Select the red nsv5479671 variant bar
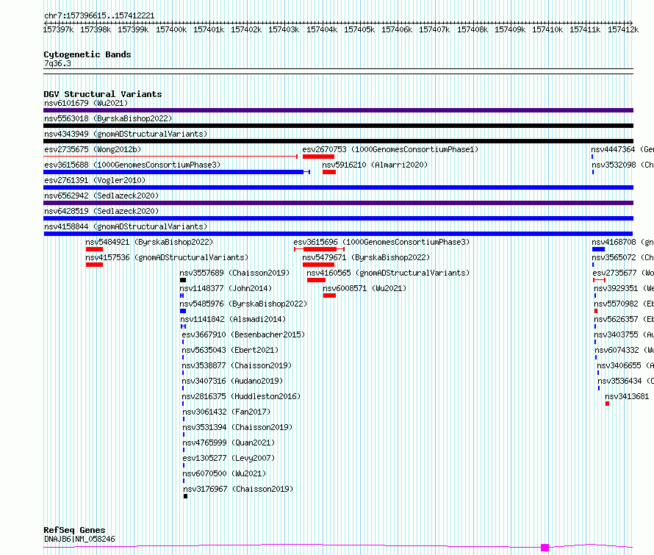 (x=318, y=265)
